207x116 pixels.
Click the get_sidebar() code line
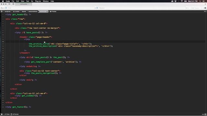click(x=28, y=96)
